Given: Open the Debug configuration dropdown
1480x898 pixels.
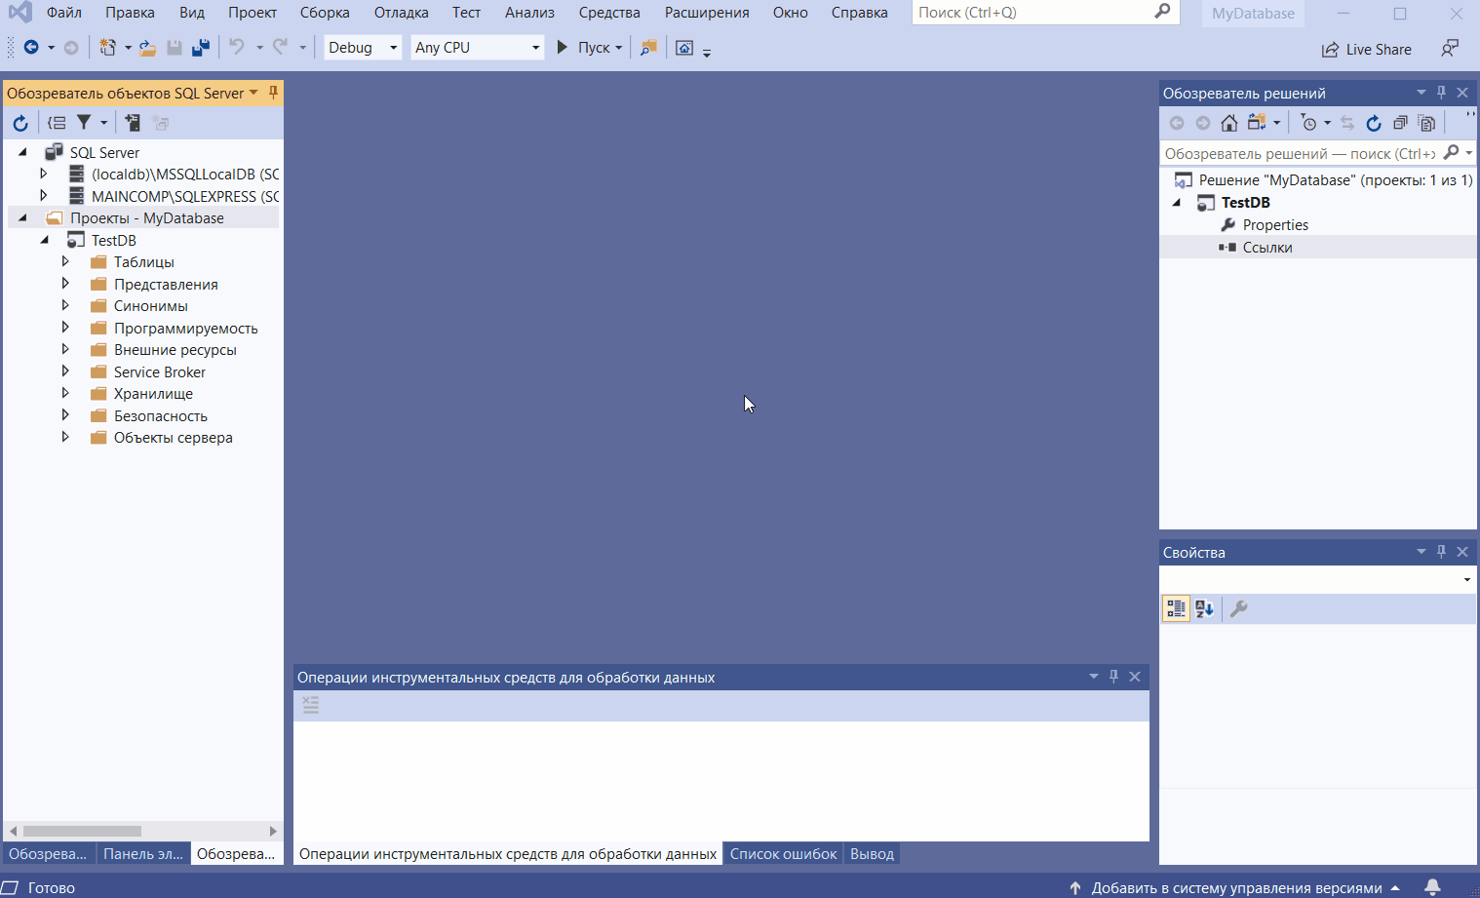Looking at the screenshot, I should [363, 48].
